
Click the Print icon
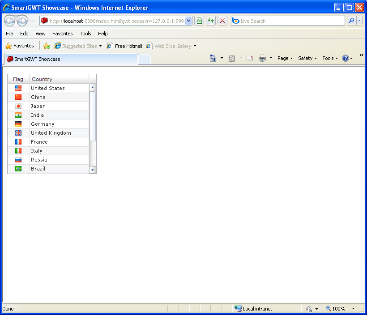click(x=262, y=58)
